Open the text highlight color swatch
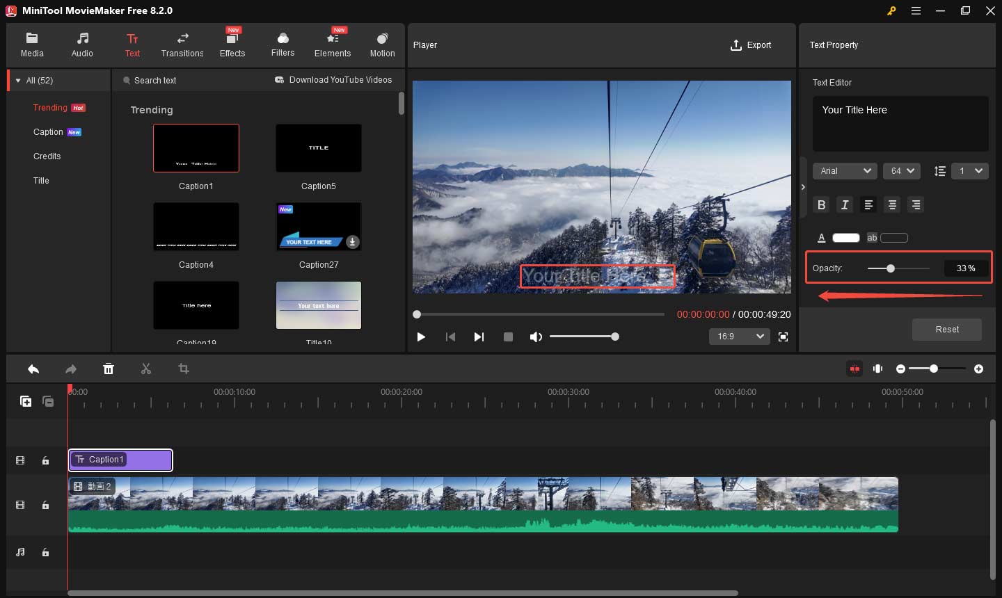Viewport: 1002px width, 598px height. tap(894, 238)
